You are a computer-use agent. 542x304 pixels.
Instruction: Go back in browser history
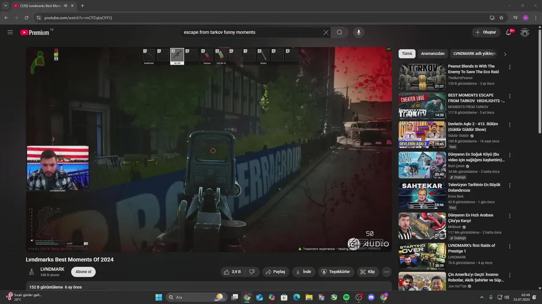pyautogui.click(x=6, y=18)
